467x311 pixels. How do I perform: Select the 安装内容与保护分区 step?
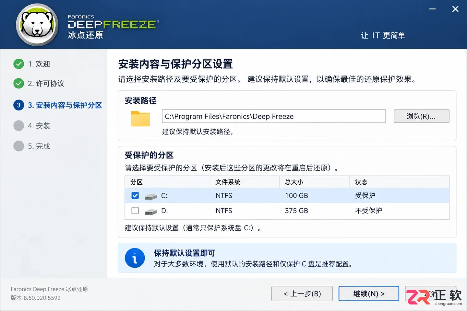tap(65, 105)
